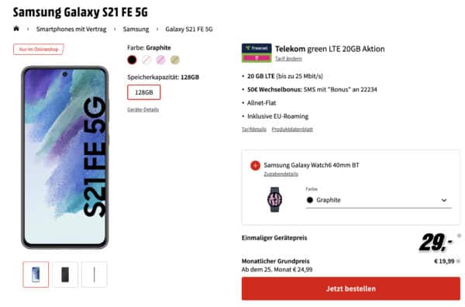This screenshot has height=307, width=465.
Task: Select the white phone color option
Action: pyautogui.click(x=146, y=60)
